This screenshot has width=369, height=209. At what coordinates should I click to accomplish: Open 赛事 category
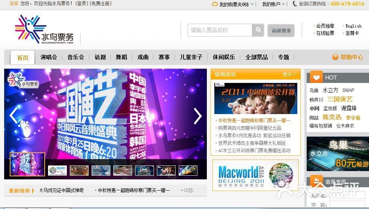click(164, 57)
